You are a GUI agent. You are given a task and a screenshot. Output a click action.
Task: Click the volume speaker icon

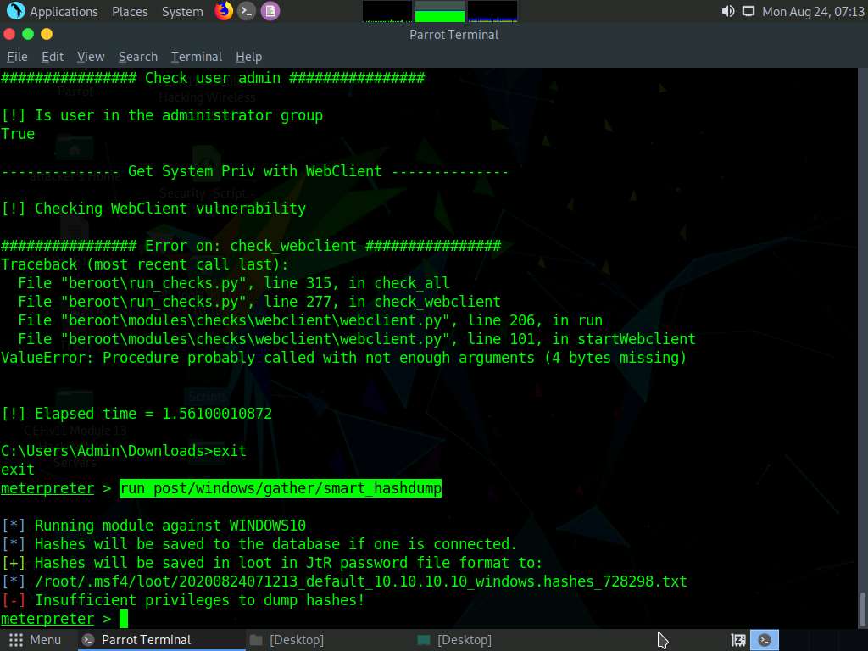728,12
